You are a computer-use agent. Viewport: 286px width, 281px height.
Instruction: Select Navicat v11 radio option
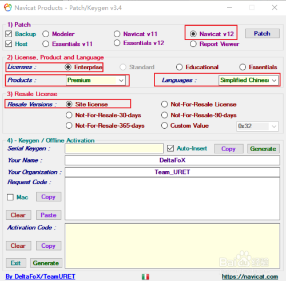pyautogui.click(x=117, y=34)
